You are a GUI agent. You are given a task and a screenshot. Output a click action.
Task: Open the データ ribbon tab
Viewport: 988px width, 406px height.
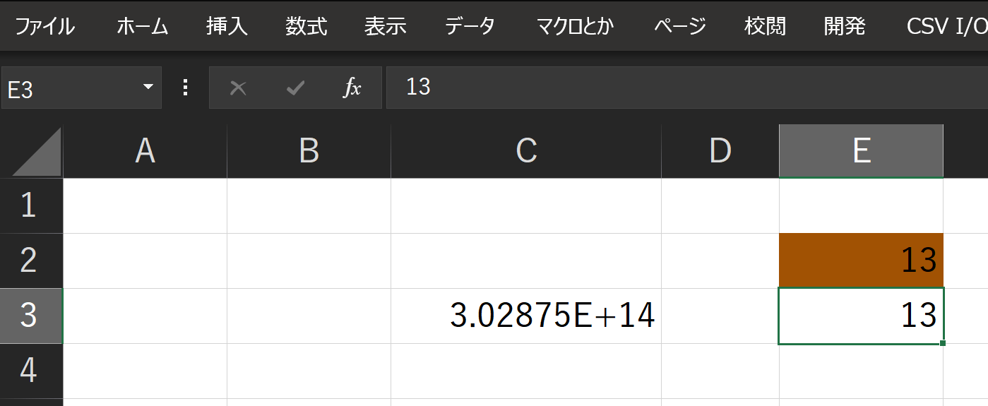click(x=470, y=27)
